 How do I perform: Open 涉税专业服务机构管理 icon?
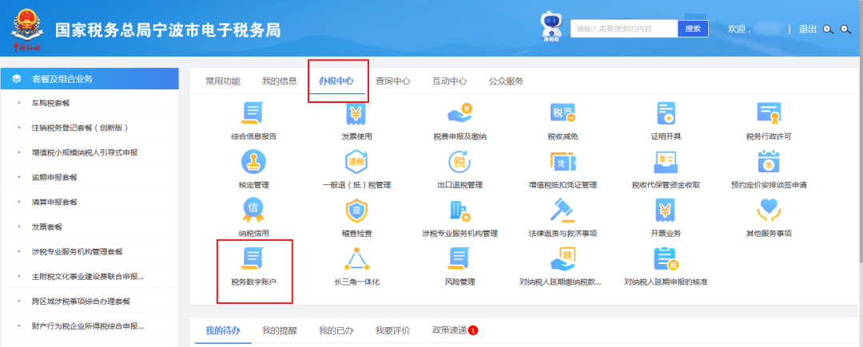coord(459,211)
